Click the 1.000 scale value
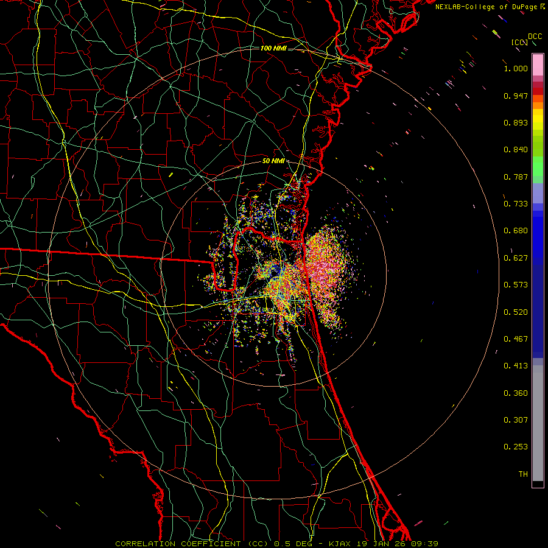548x548 pixels. [516, 68]
